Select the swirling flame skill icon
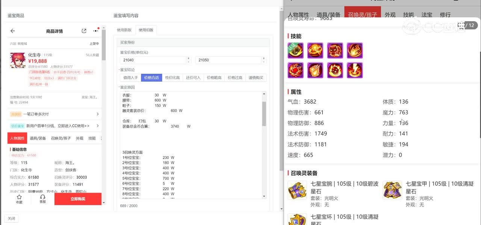The width and height of the screenshot is (481, 225). point(355,50)
